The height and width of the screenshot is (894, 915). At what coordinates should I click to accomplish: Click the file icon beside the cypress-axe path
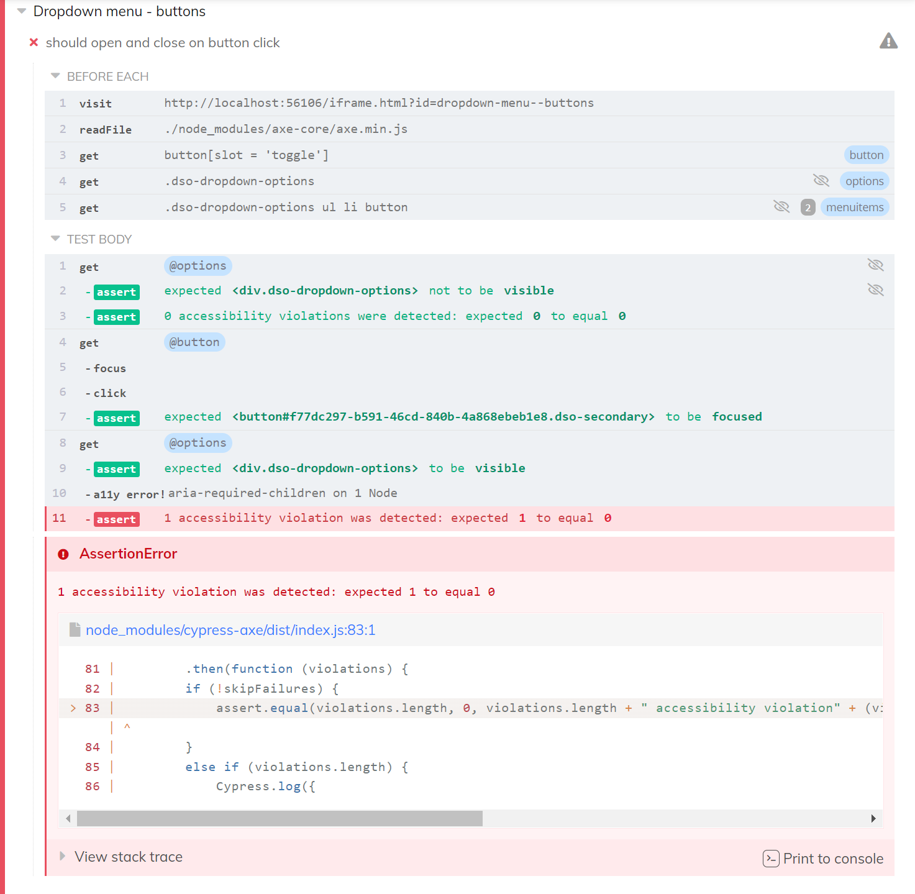click(75, 630)
